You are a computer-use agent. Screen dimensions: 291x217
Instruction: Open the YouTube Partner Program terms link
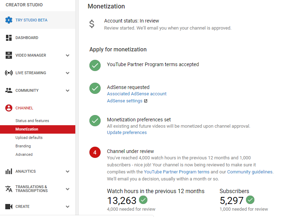[177, 172]
